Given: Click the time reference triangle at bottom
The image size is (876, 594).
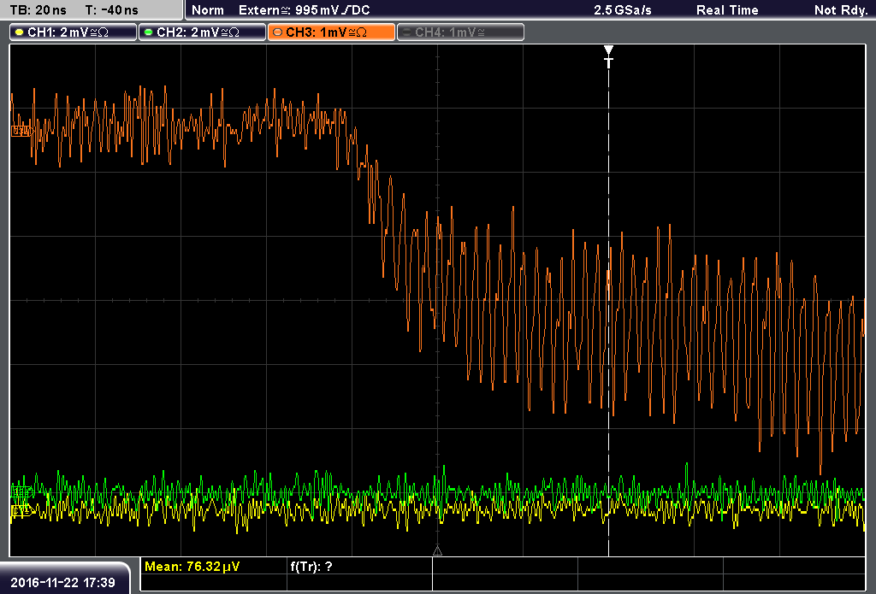Looking at the screenshot, I should coord(437,551).
